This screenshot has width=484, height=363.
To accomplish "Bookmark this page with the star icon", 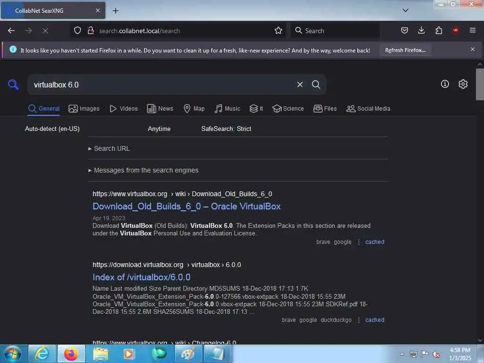I will click(x=278, y=31).
